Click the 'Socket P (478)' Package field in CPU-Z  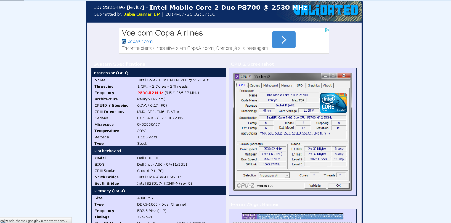coord(289,105)
